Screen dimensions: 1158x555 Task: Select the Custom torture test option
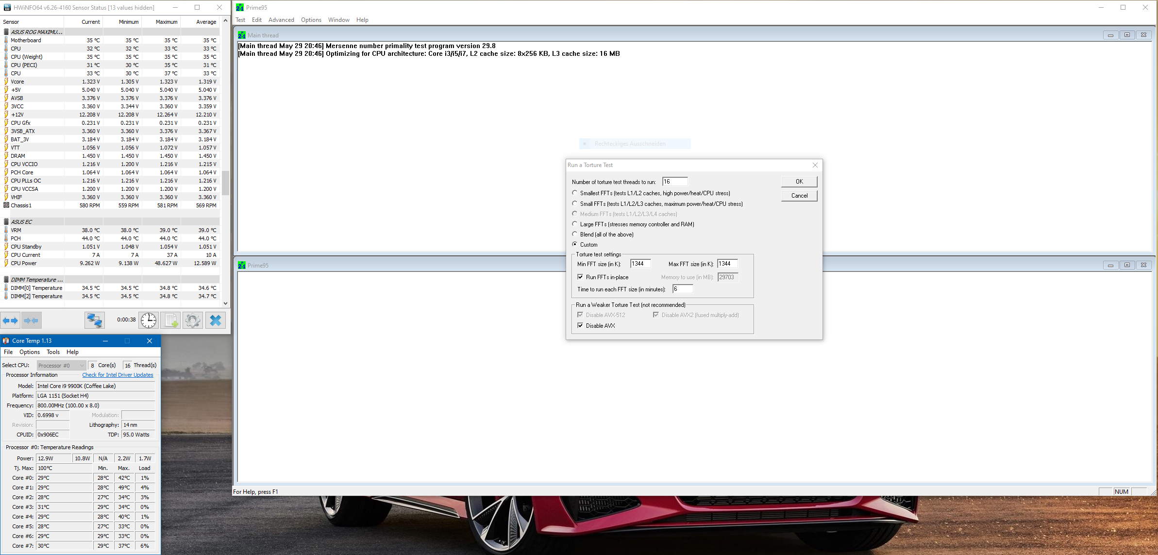pyautogui.click(x=575, y=244)
